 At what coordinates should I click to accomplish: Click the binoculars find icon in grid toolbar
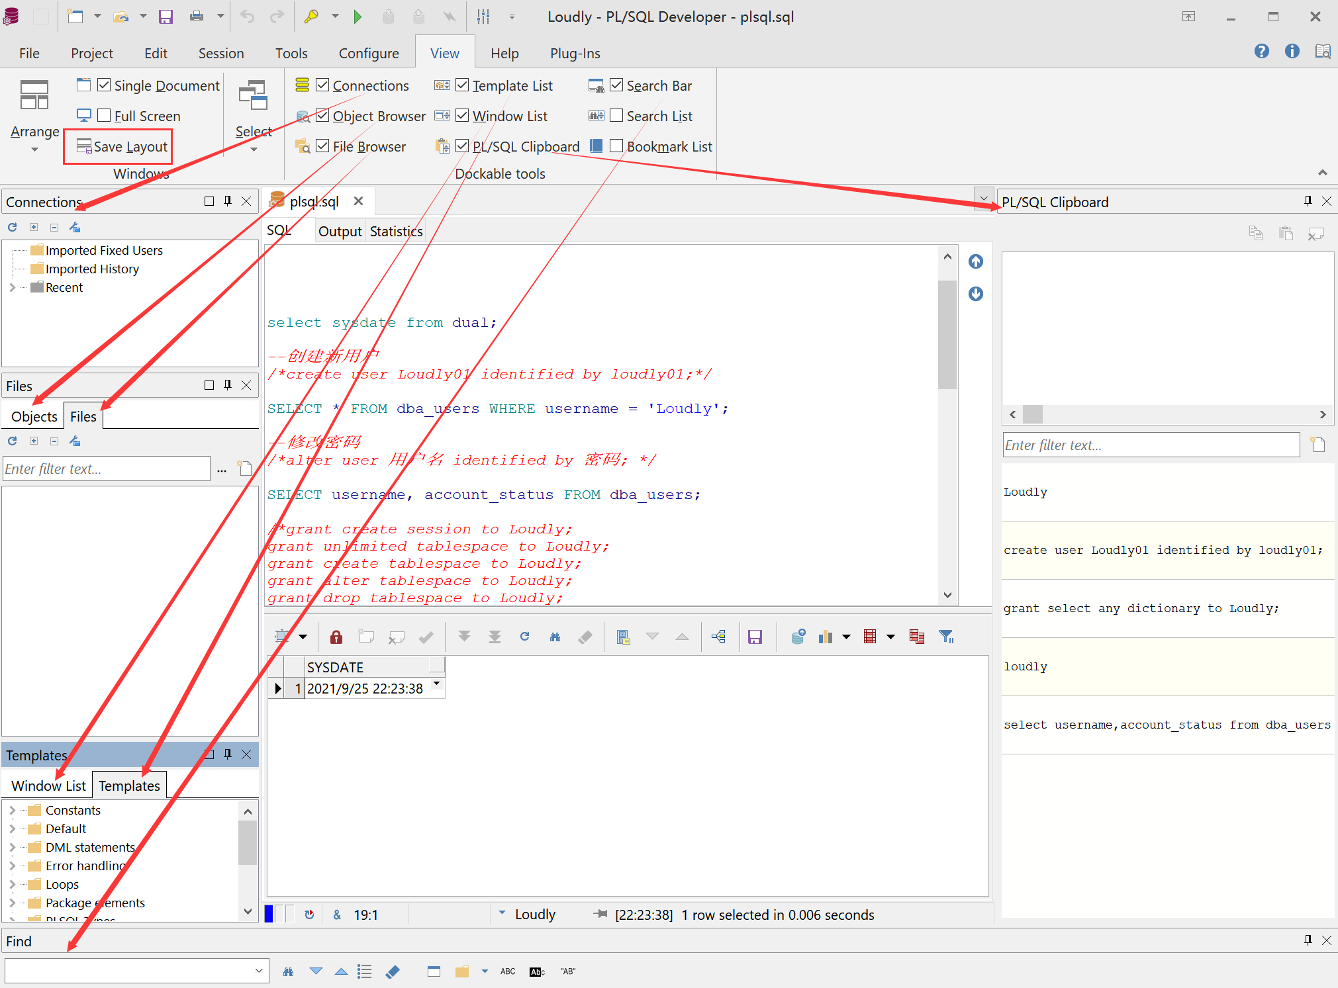[555, 637]
